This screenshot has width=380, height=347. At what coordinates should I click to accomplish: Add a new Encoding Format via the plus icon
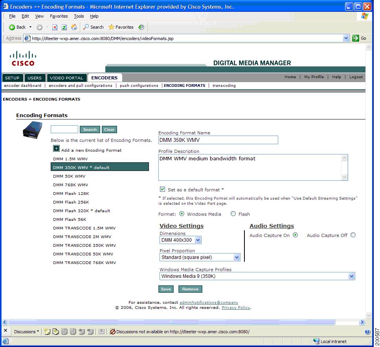pos(56,149)
